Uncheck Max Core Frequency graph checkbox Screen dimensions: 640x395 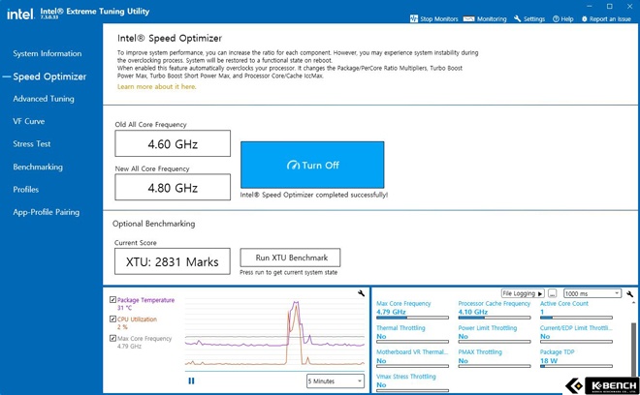pos(113,338)
